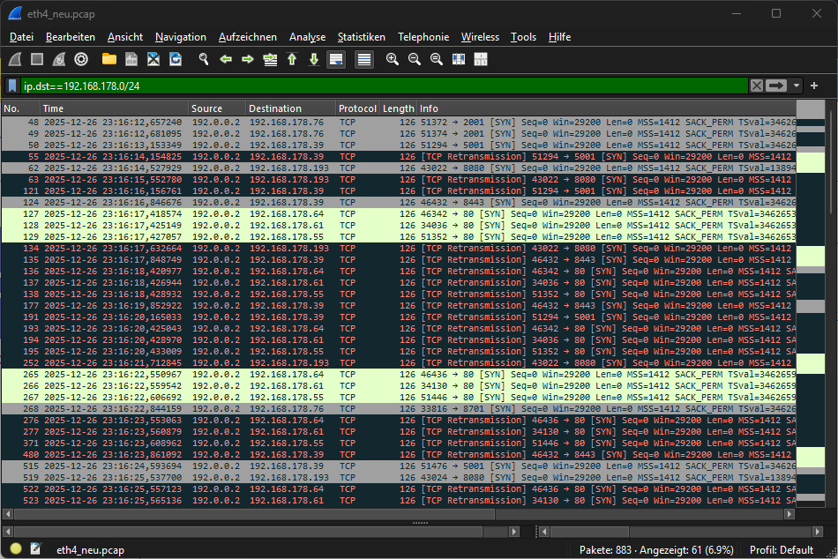Select packet number 519 in the list
Screen dimensions: 838x559
[399, 477]
